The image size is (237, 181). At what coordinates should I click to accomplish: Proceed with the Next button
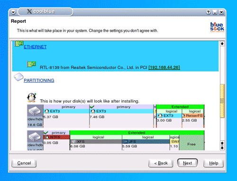pos(188,163)
